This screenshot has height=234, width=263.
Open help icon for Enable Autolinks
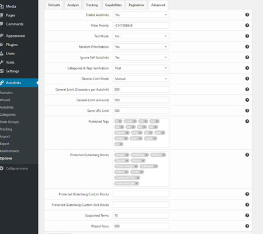click(247, 15)
